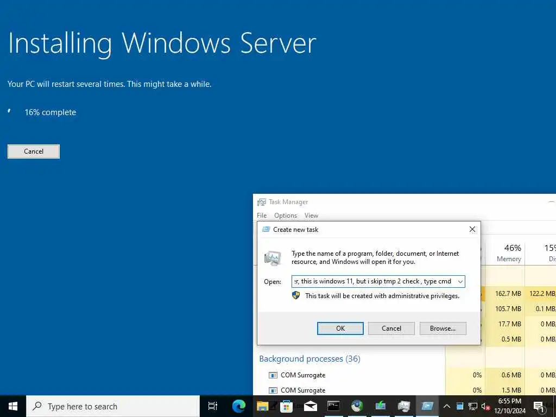Image resolution: width=556 pixels, height=417 pixels.
Task: Click the Background processes (36) heading
Action: coord(309,358)
